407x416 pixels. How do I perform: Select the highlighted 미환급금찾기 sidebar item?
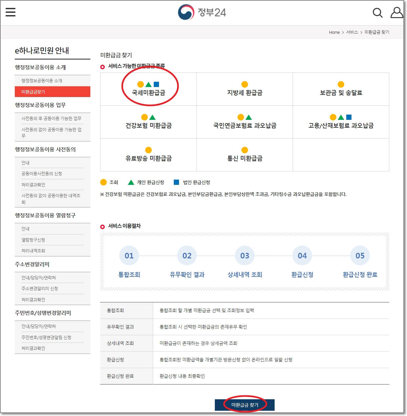53,92
